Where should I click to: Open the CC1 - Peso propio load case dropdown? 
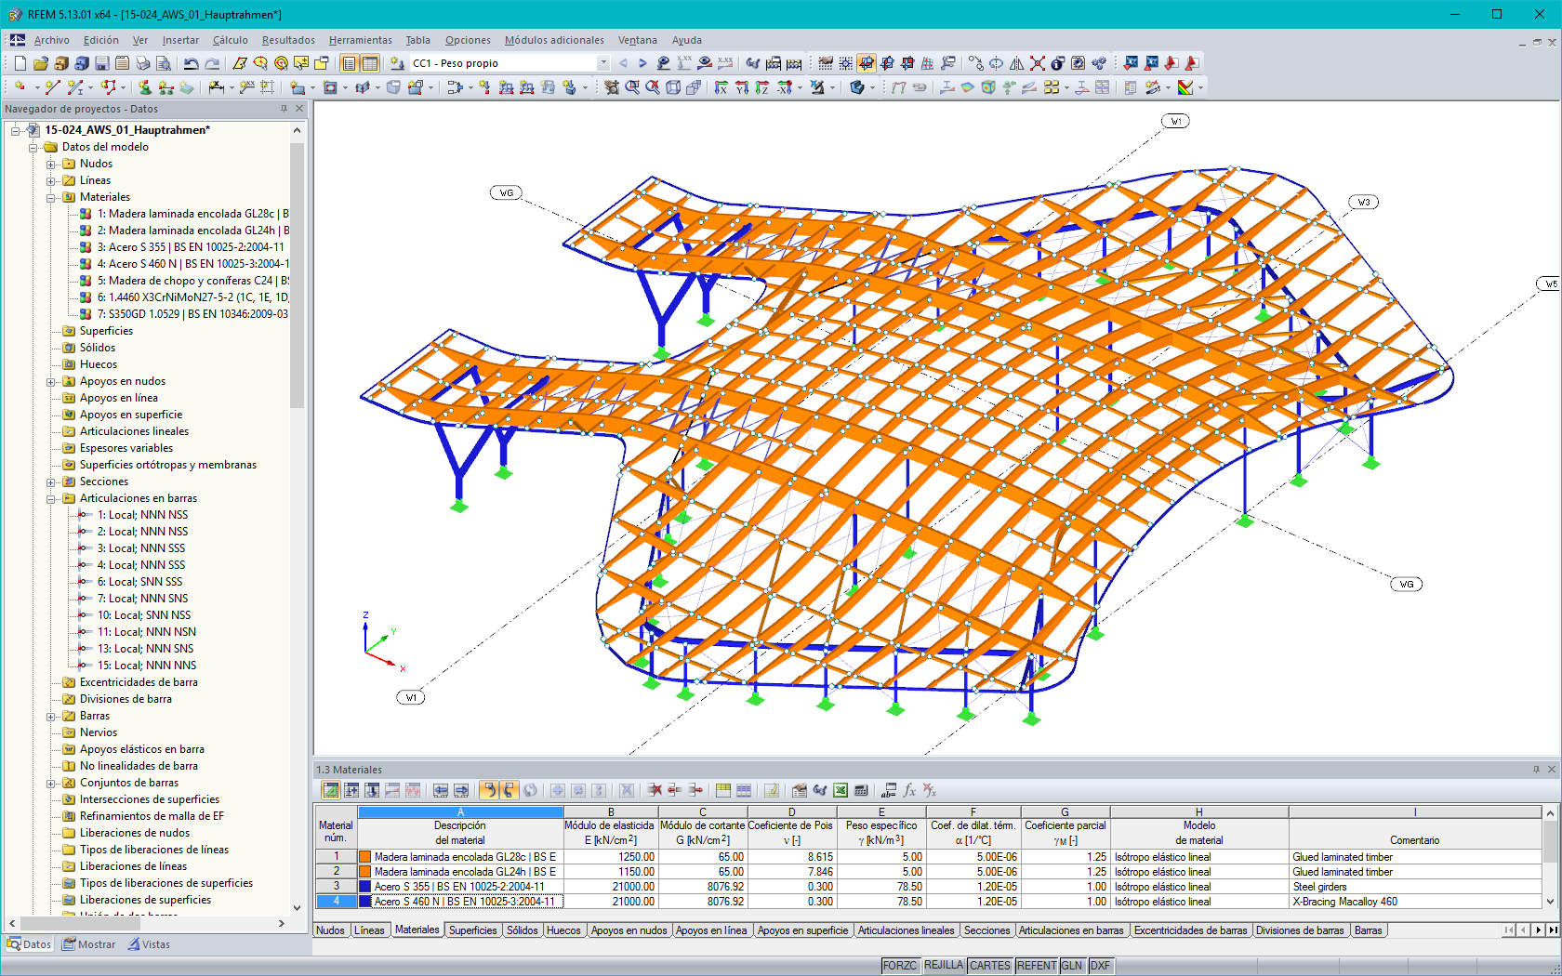(x=601, y=63)
